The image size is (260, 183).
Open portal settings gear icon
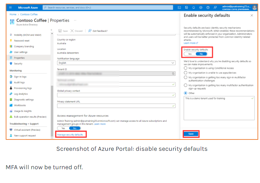coord(201,7)
